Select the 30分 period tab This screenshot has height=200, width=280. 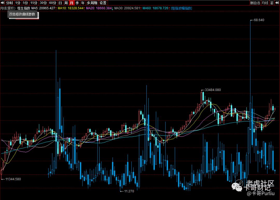(43, 3)
